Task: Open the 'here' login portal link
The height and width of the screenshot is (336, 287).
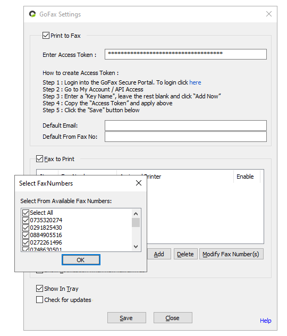Action: (195, 82)
